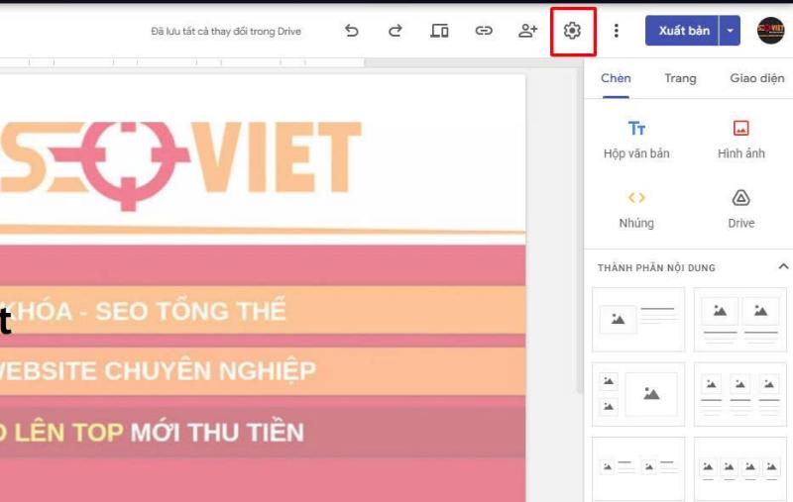Undo the last change
This screenshot has width=793, height=502.
[352, 31]
